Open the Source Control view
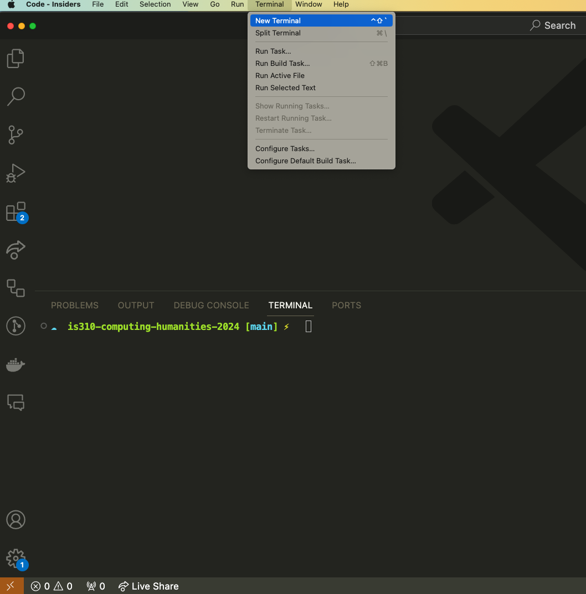The width and height of the screenshot is (586, 594). point(16,135)
